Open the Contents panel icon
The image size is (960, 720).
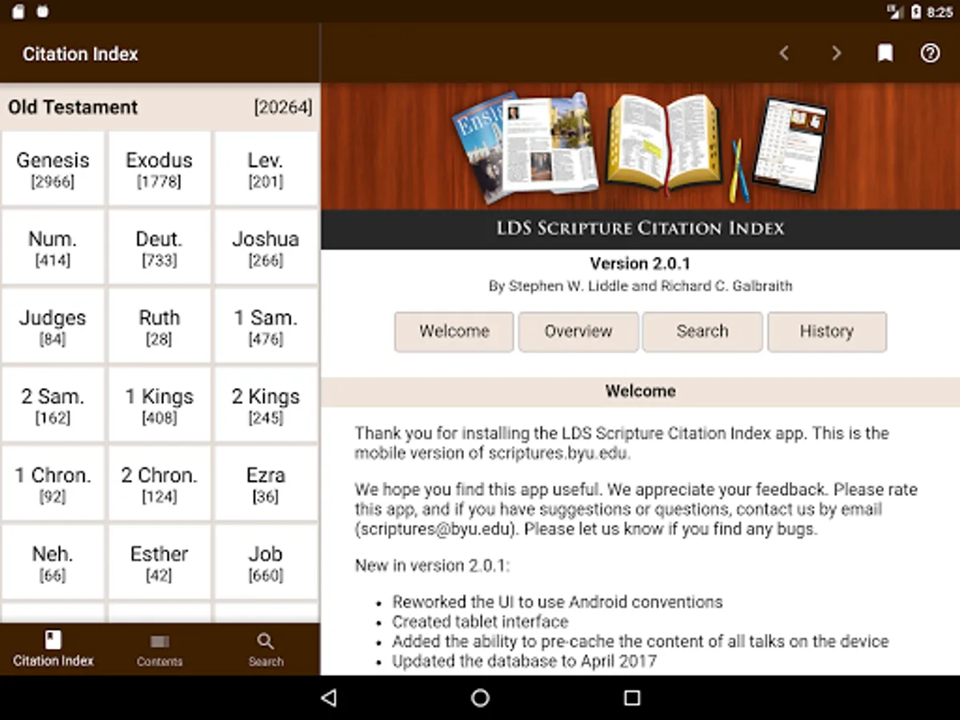pyautogui.click(x=159, y=648)
